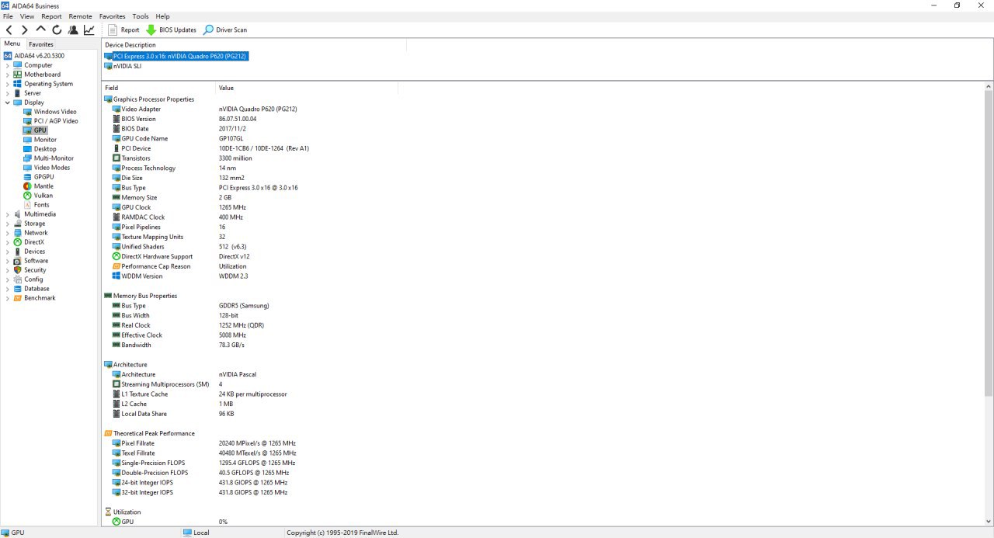Select the Monitor tree item

(45, 140)
